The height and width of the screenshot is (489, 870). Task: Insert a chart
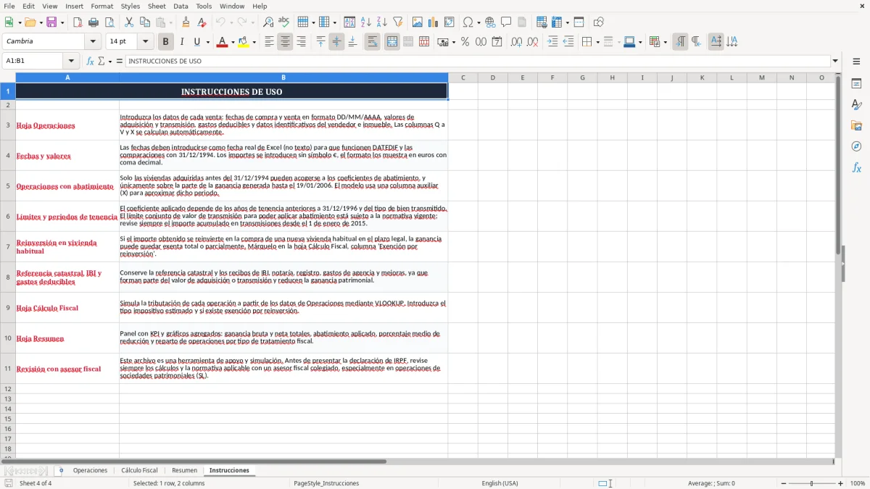pyautogui.click(x=434, y=22)
